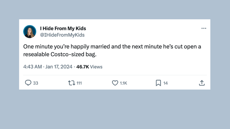Click the 4:43 AM timestamp

tap(32, 67)
